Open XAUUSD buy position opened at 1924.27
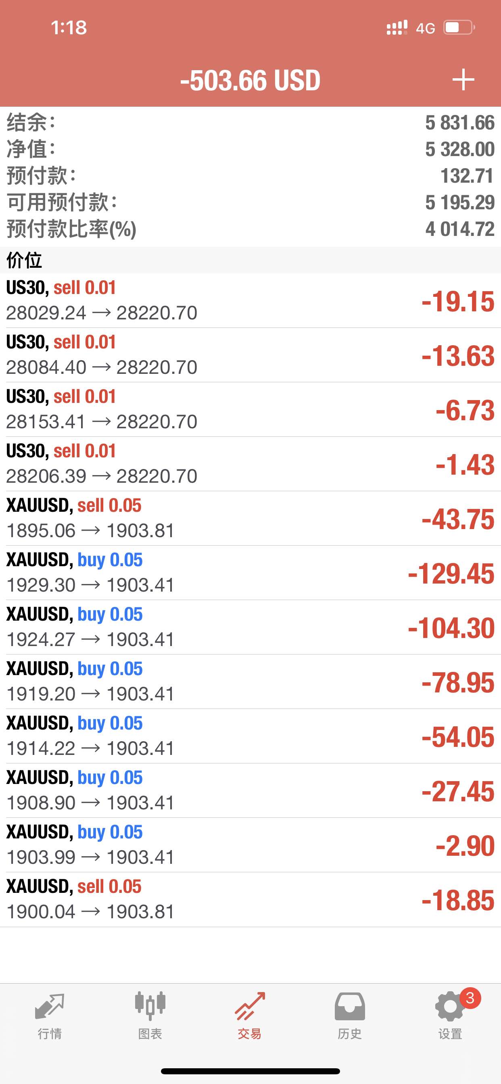 coord(250,627)
